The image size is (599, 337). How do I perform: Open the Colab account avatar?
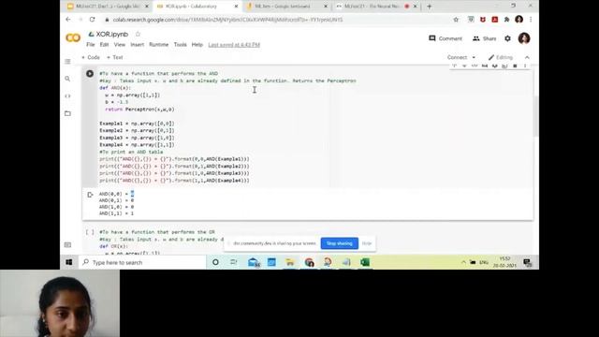click(x=524, y=38)
